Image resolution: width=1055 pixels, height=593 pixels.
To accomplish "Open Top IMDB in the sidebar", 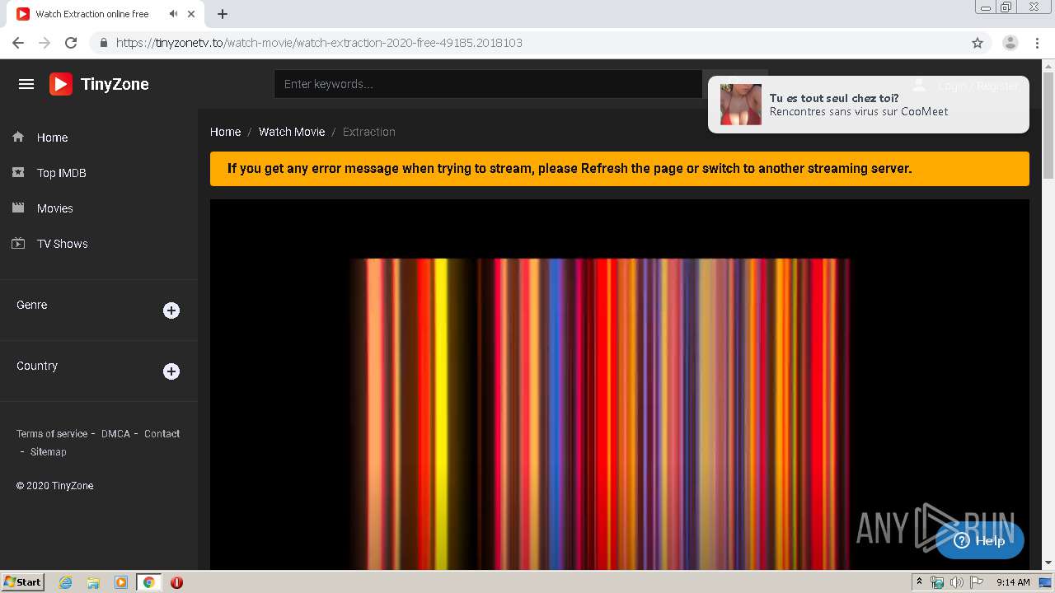I will click(x=61, y=173).
